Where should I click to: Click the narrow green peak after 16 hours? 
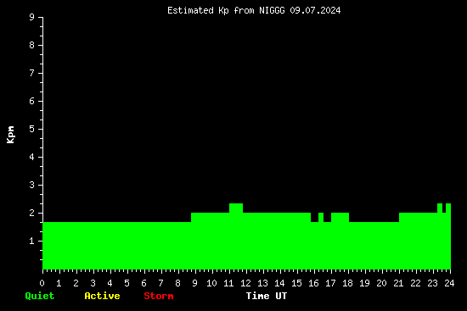click(321, 217)
